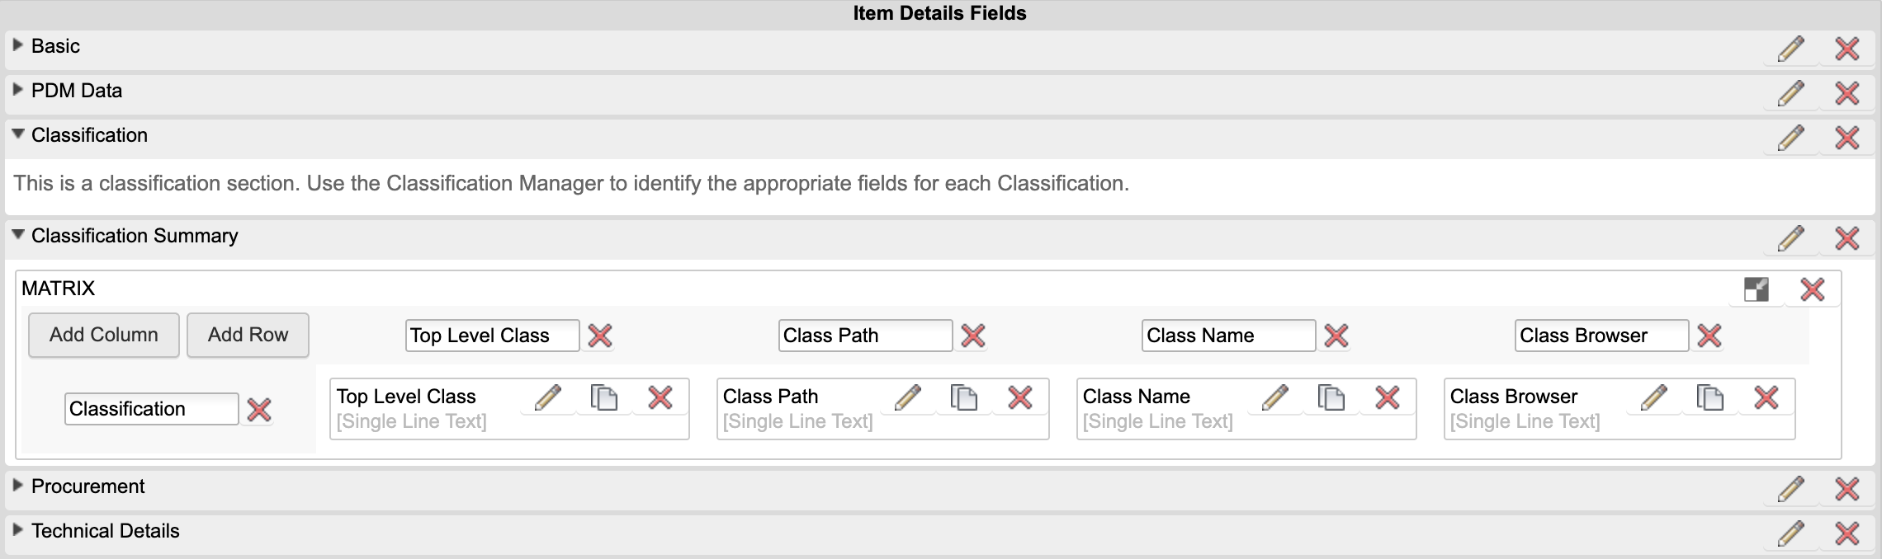Click the MATRIX layout grid icon

pos(1756,289)
